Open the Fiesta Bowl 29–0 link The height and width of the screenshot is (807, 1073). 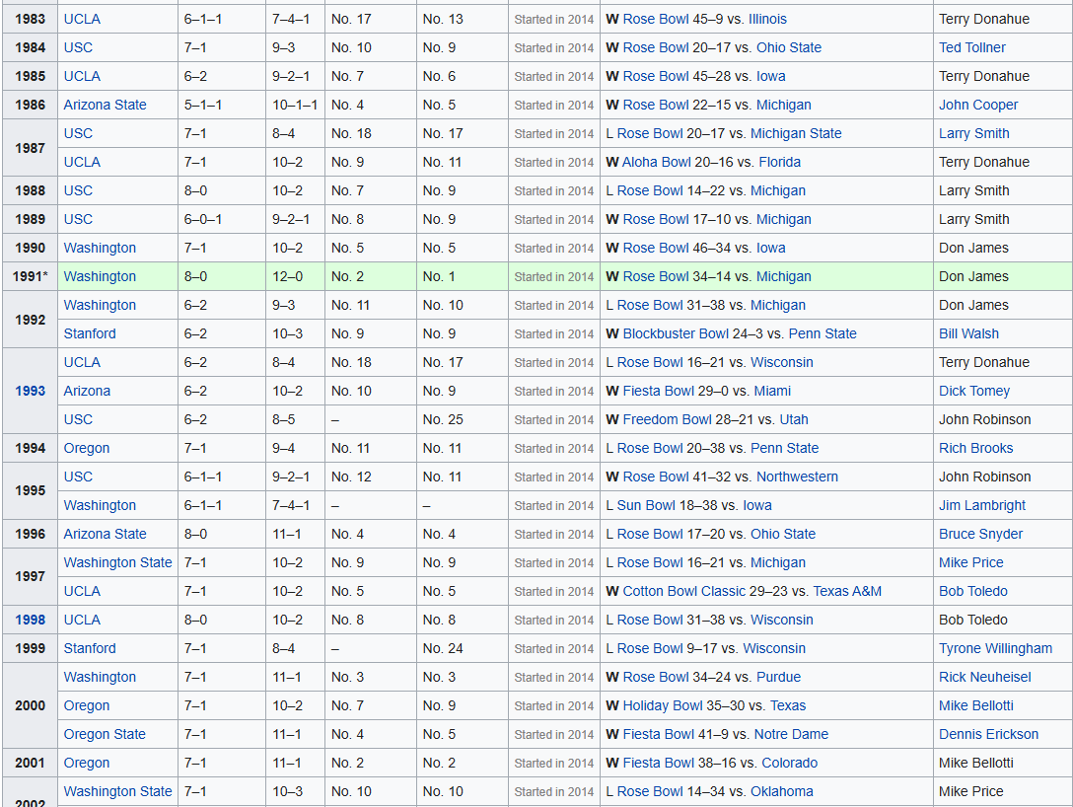tap(659, 392)
